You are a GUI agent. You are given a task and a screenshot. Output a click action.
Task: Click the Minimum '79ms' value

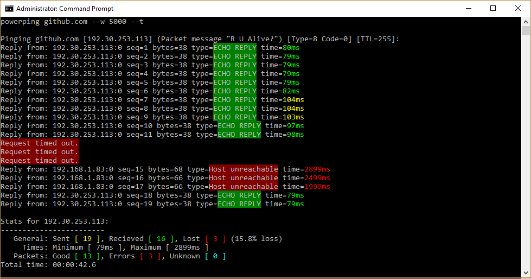coord(105,248)
